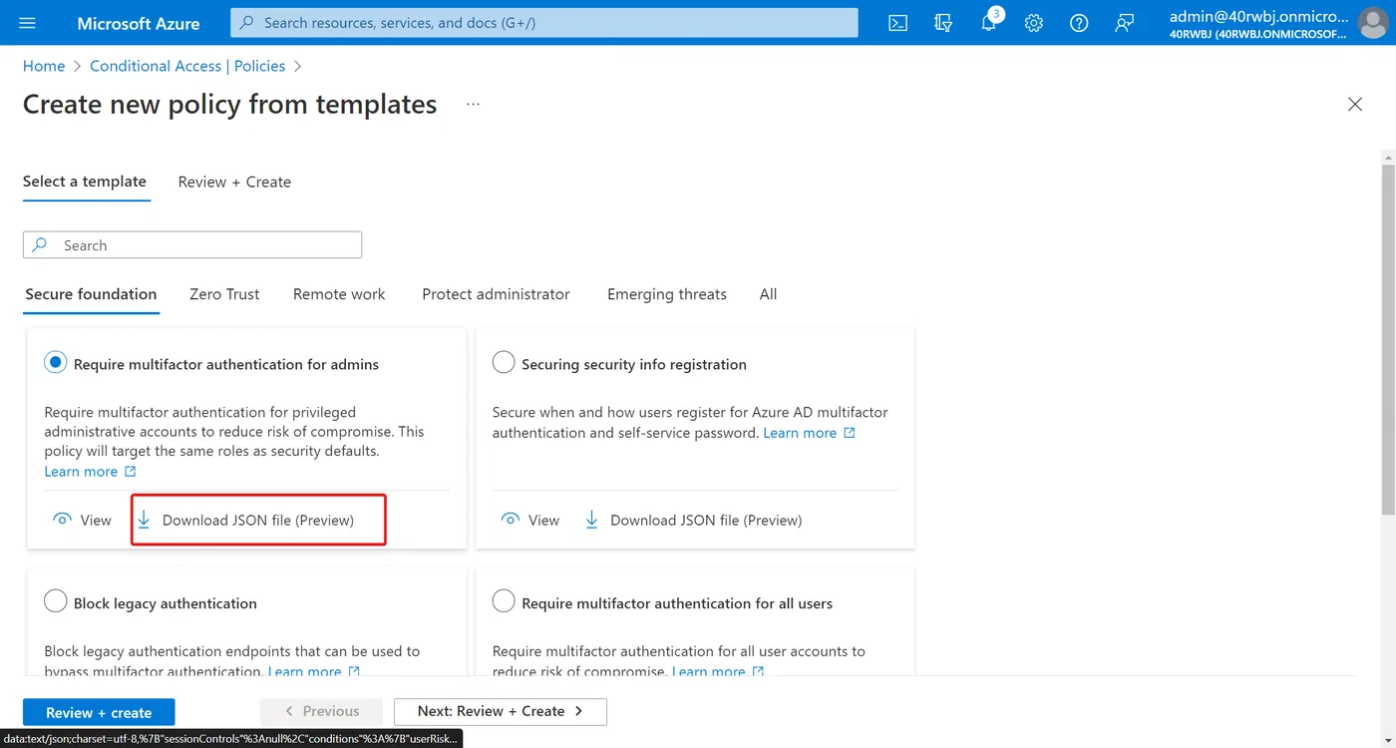Open the Emerging threats category tab
1396x748 pixels.
tap(667, 294)
